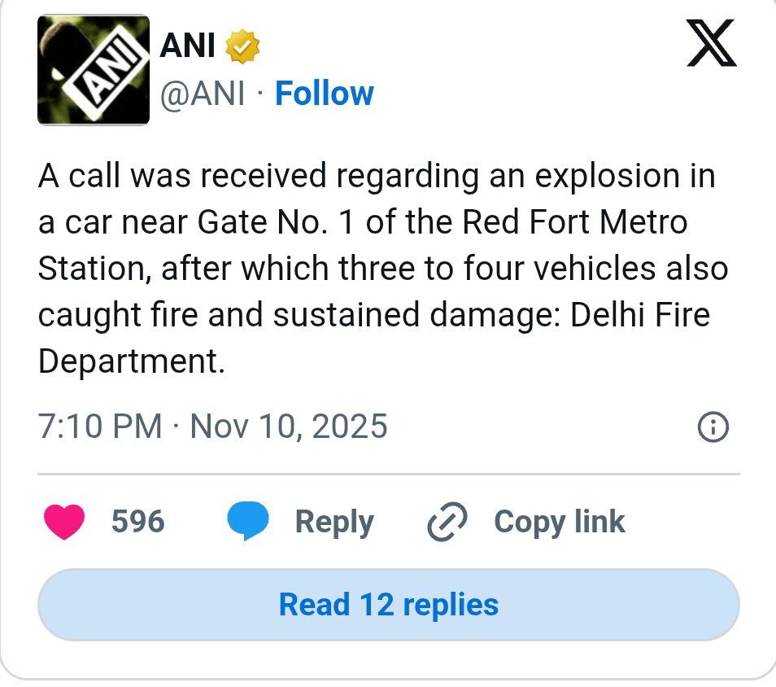Click the gold verified badge beside ANI

point(242,47)
